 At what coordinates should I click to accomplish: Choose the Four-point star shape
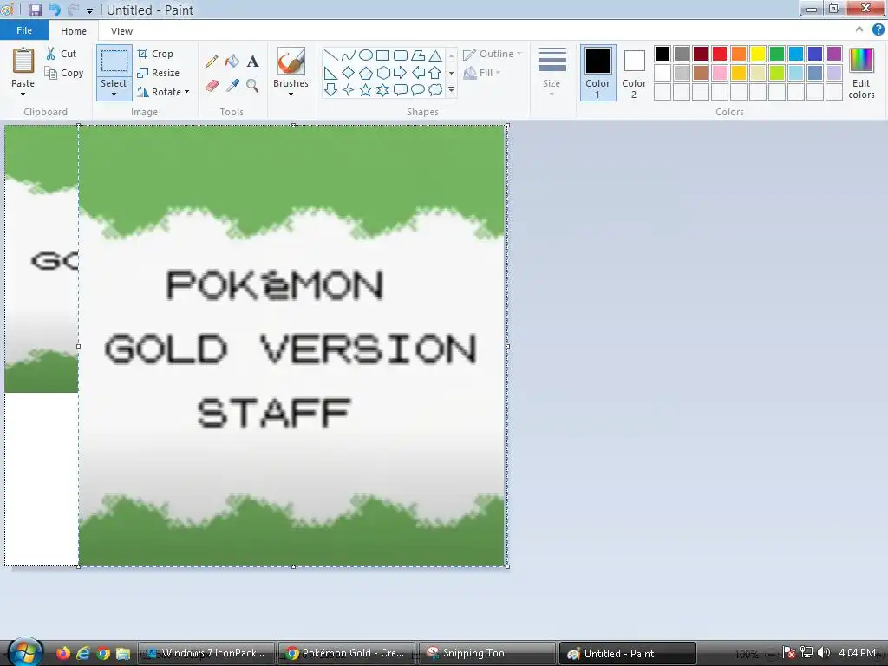point(349,89)
